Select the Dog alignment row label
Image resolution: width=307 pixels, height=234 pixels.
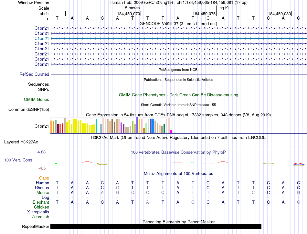point(45,198)
